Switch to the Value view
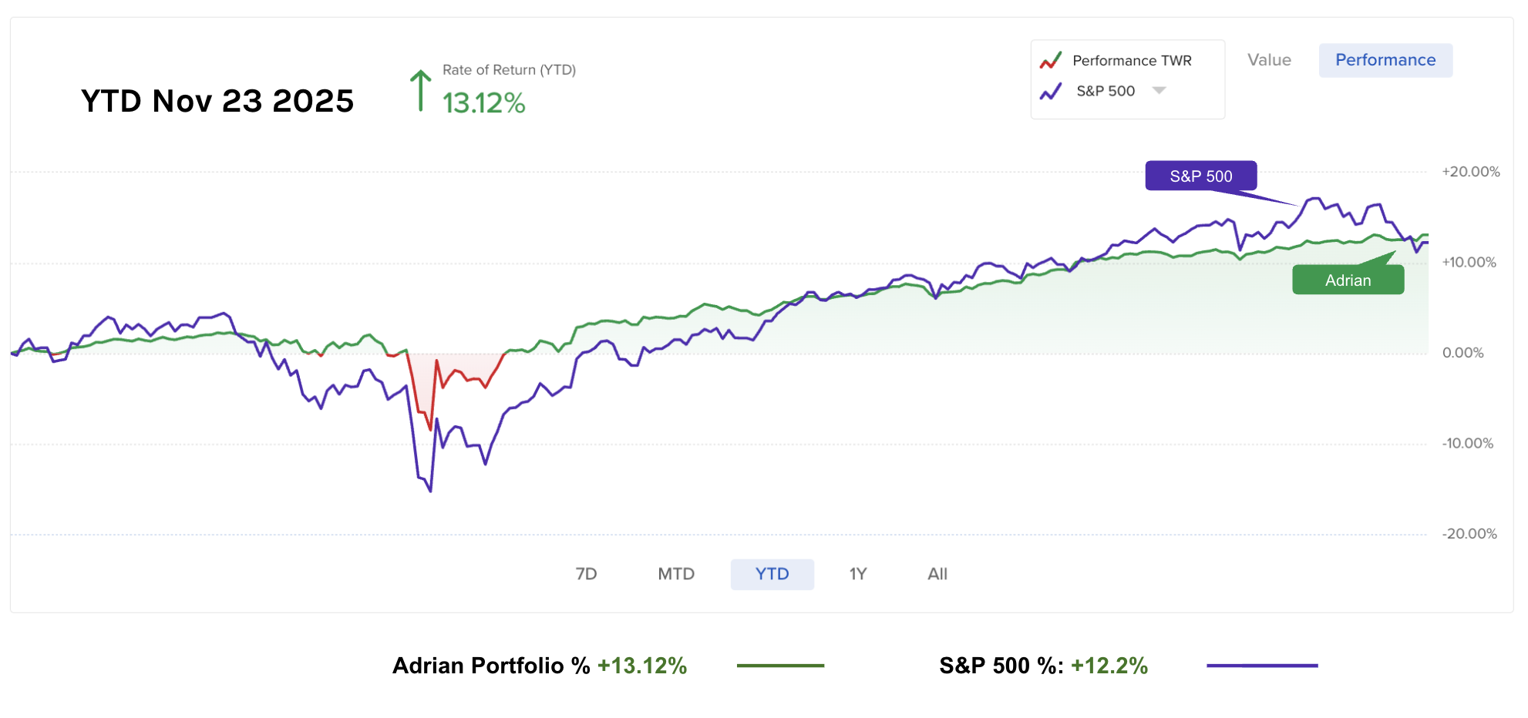The width and height of the screenshot is (1528, 718). pyautogui.click(x=1269, y=60)
